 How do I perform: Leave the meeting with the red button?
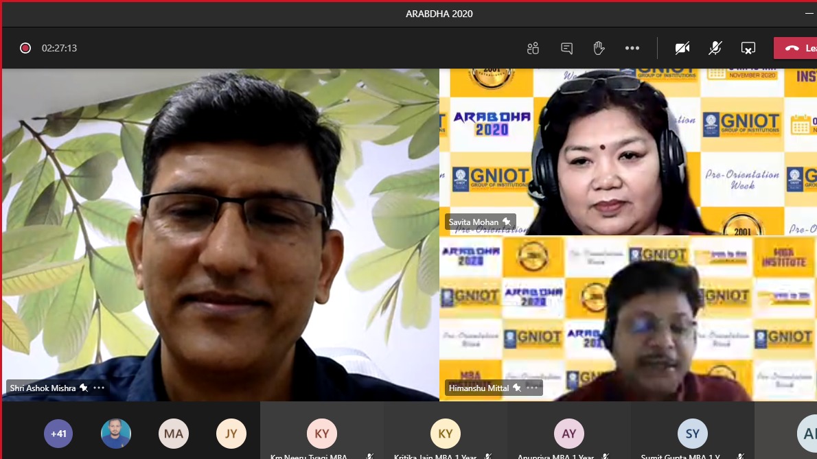796,48
